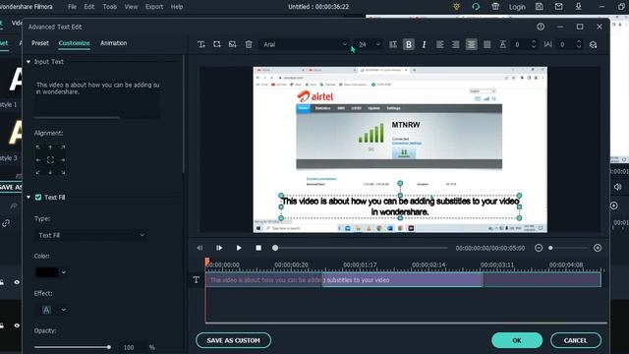The width and height of the screenshot is (629, 354).
Task: Select the subtitle text clip in timeline
Action: point(403,279)
